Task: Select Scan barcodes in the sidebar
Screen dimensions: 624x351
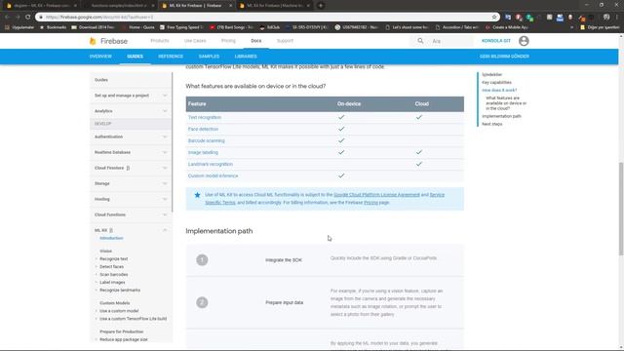Action: click(114, 275)
